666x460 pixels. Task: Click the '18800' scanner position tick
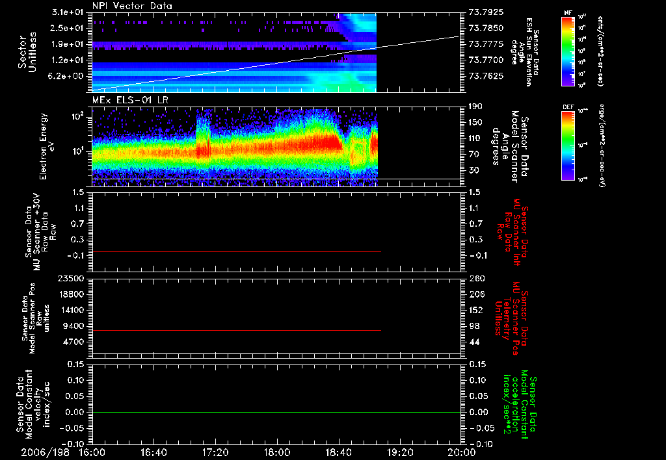click(71, 294)
